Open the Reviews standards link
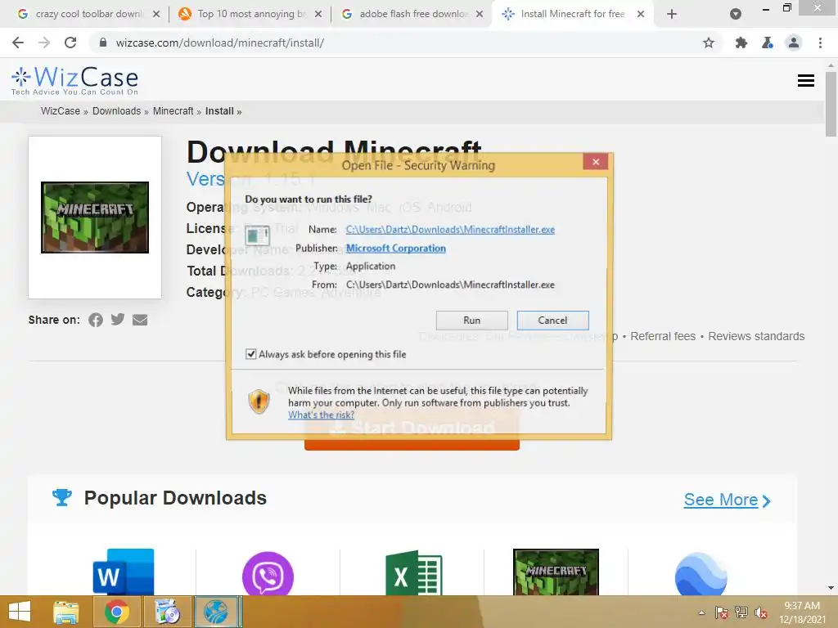 pyautogui.click(x=756, y=336)
